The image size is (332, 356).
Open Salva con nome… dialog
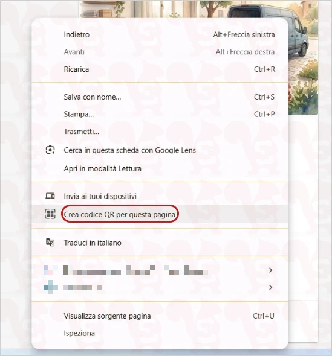[x=160, y=97]
